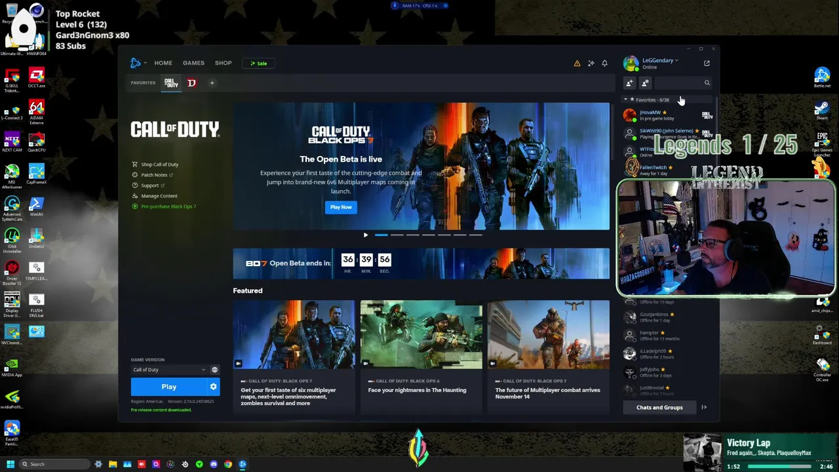
Task: Click the Play Now banner button
Action: 341,207
